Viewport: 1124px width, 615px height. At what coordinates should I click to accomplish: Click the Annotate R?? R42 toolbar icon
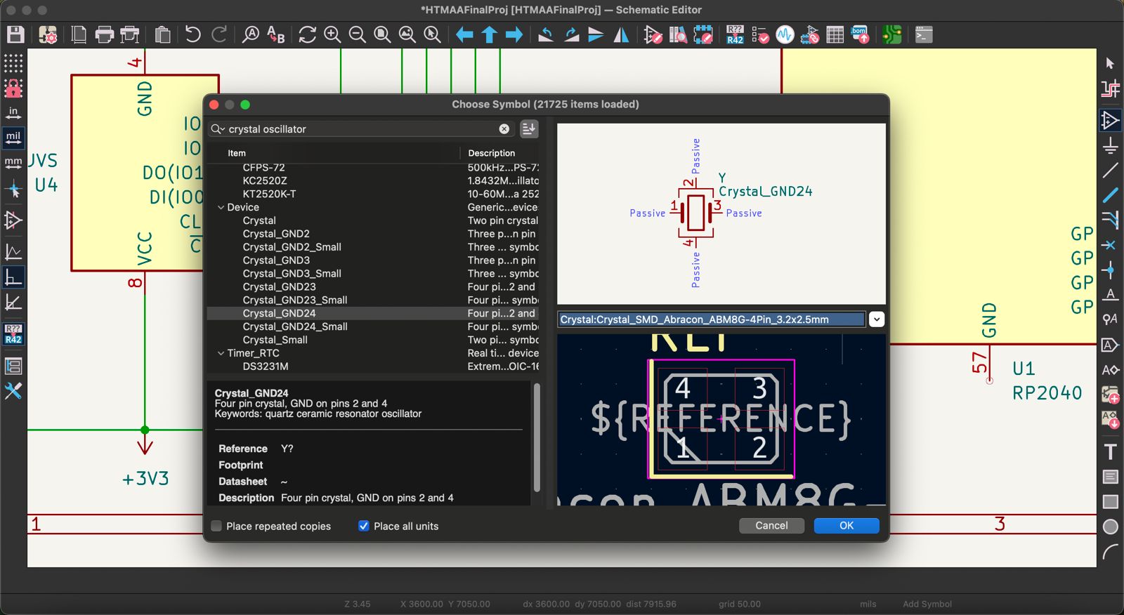735,34
